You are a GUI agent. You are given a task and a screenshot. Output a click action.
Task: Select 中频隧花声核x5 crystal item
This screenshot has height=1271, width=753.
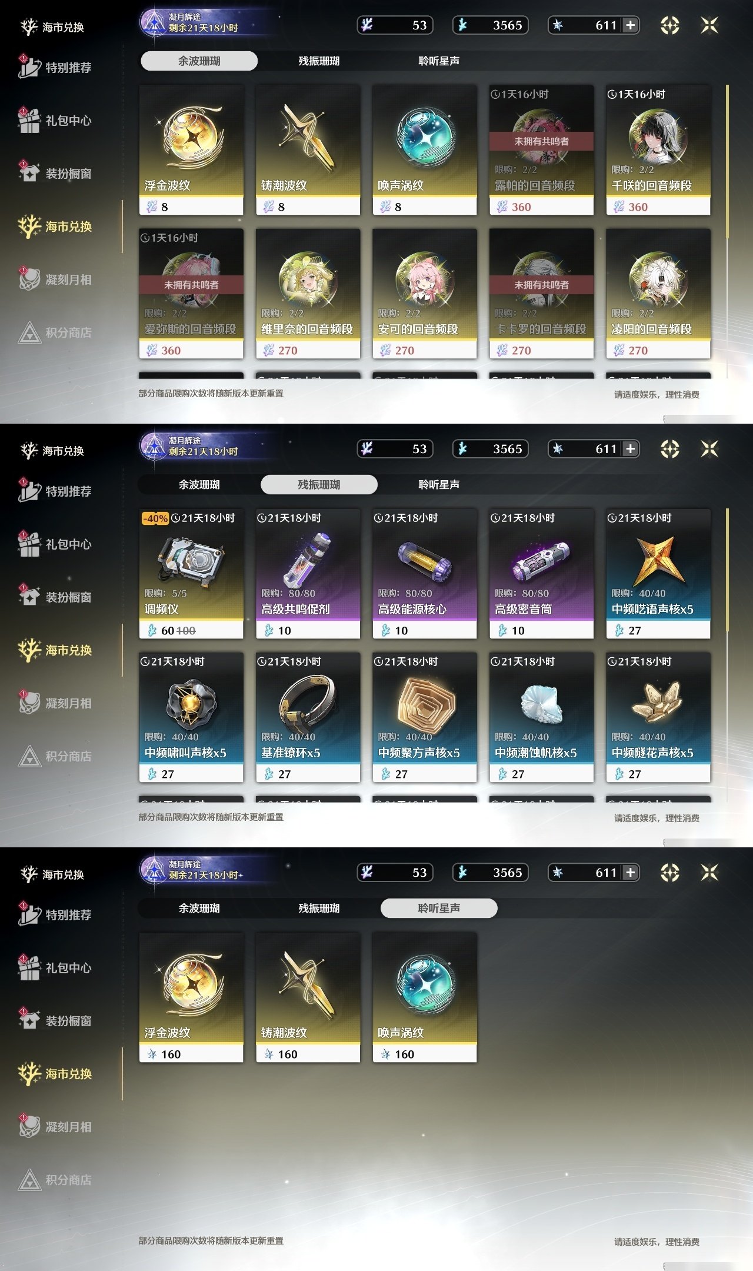tap(658, 718)
